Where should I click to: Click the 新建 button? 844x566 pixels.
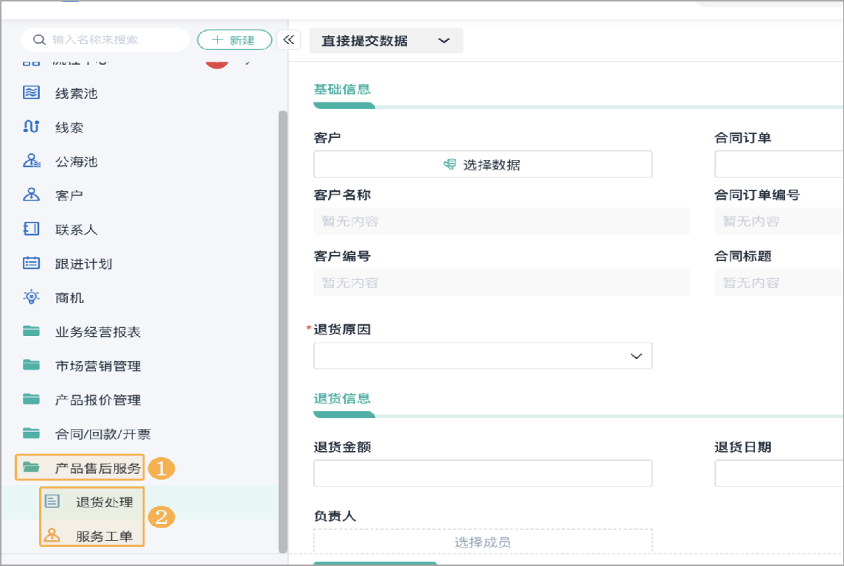[x=234, y=40]
